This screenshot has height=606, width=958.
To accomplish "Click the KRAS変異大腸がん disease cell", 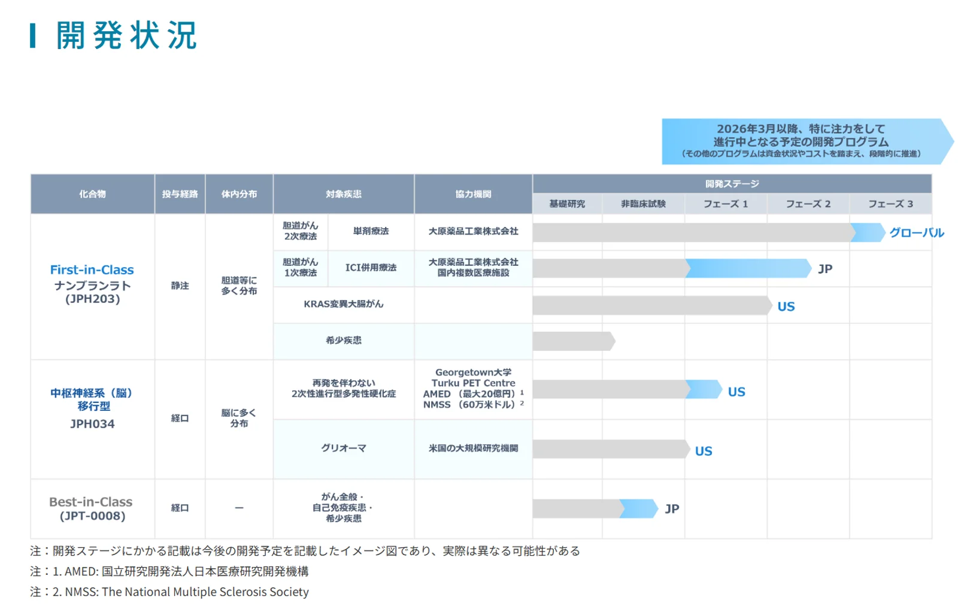I will 344,304.
